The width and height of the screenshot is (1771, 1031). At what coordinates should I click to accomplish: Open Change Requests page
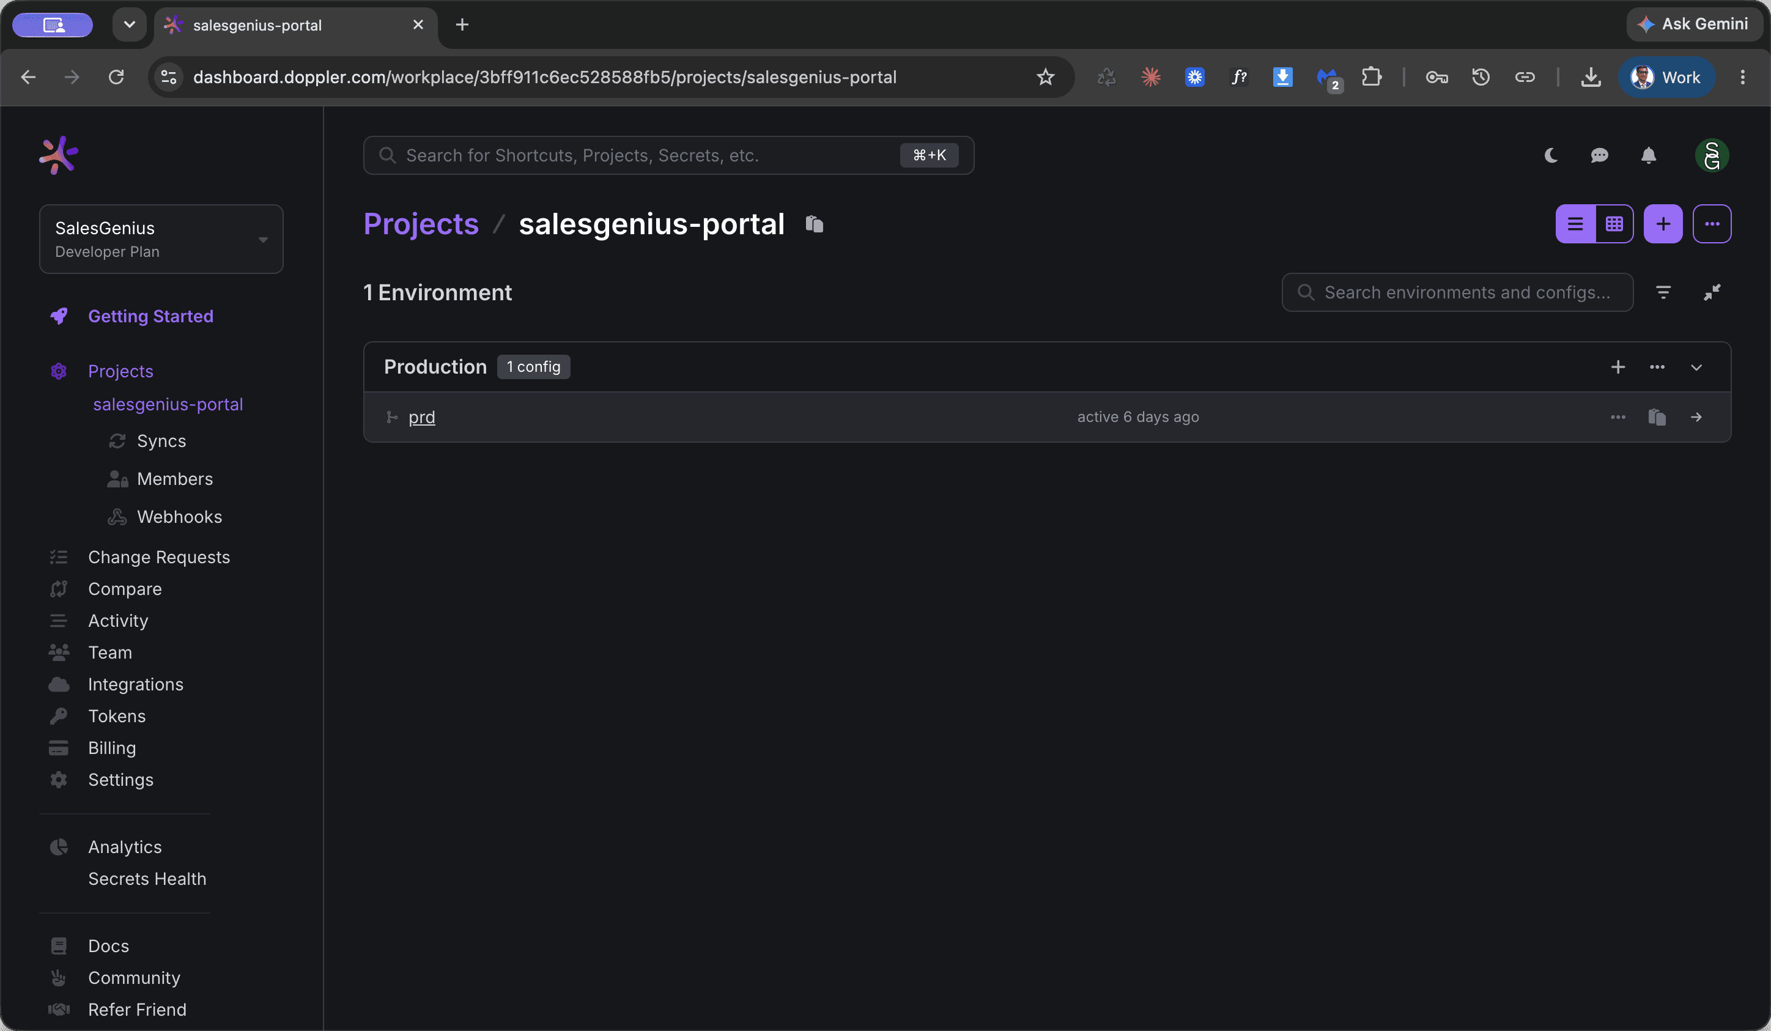coord(159,557)
